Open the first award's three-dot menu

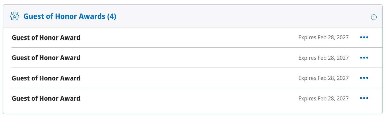click(364, 38)
